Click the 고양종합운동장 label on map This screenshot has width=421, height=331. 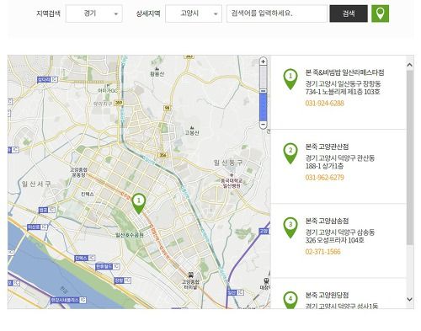78,172
